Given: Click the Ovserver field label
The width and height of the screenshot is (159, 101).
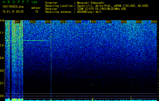Looking at the screenshot, I should 51,3.
